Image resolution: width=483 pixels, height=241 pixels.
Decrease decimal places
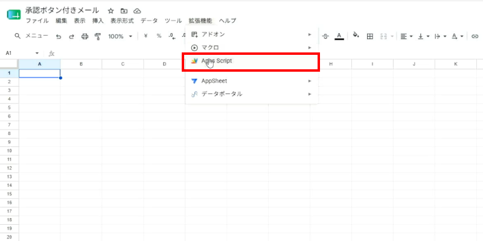172,36
